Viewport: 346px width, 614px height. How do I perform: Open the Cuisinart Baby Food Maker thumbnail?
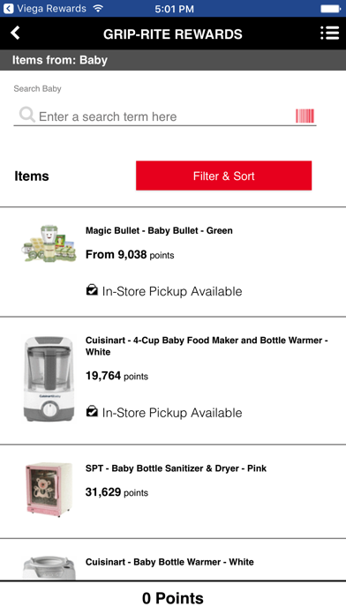click(49, 378)
